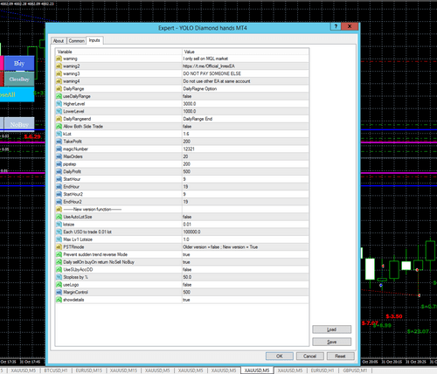Close the Expert dialog window
This screenshot has height=374, width=437.
click(x=350, y=26)
